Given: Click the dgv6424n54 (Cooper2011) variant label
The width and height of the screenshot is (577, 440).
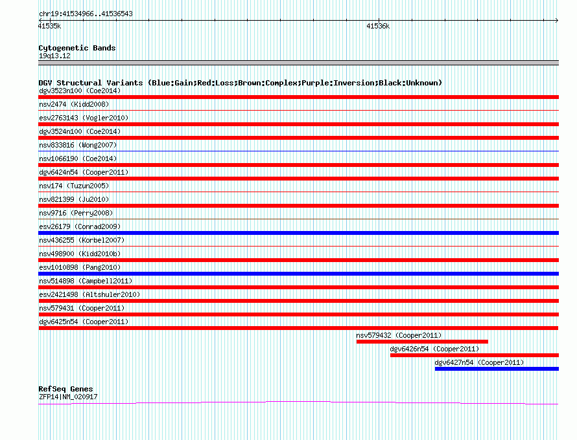Looking at the screenshot, I should 84,172.
